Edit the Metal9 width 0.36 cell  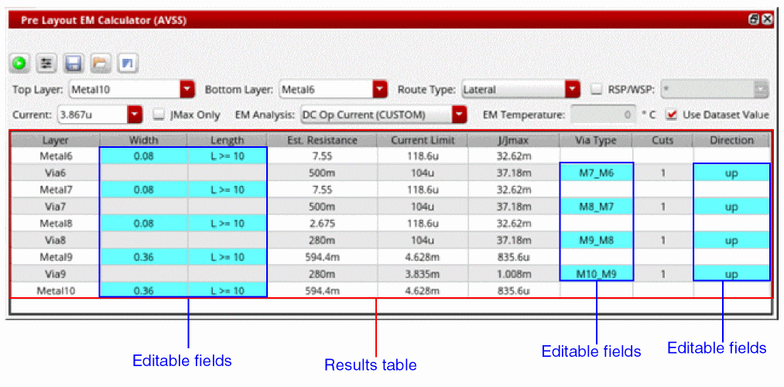coord(143,257)
